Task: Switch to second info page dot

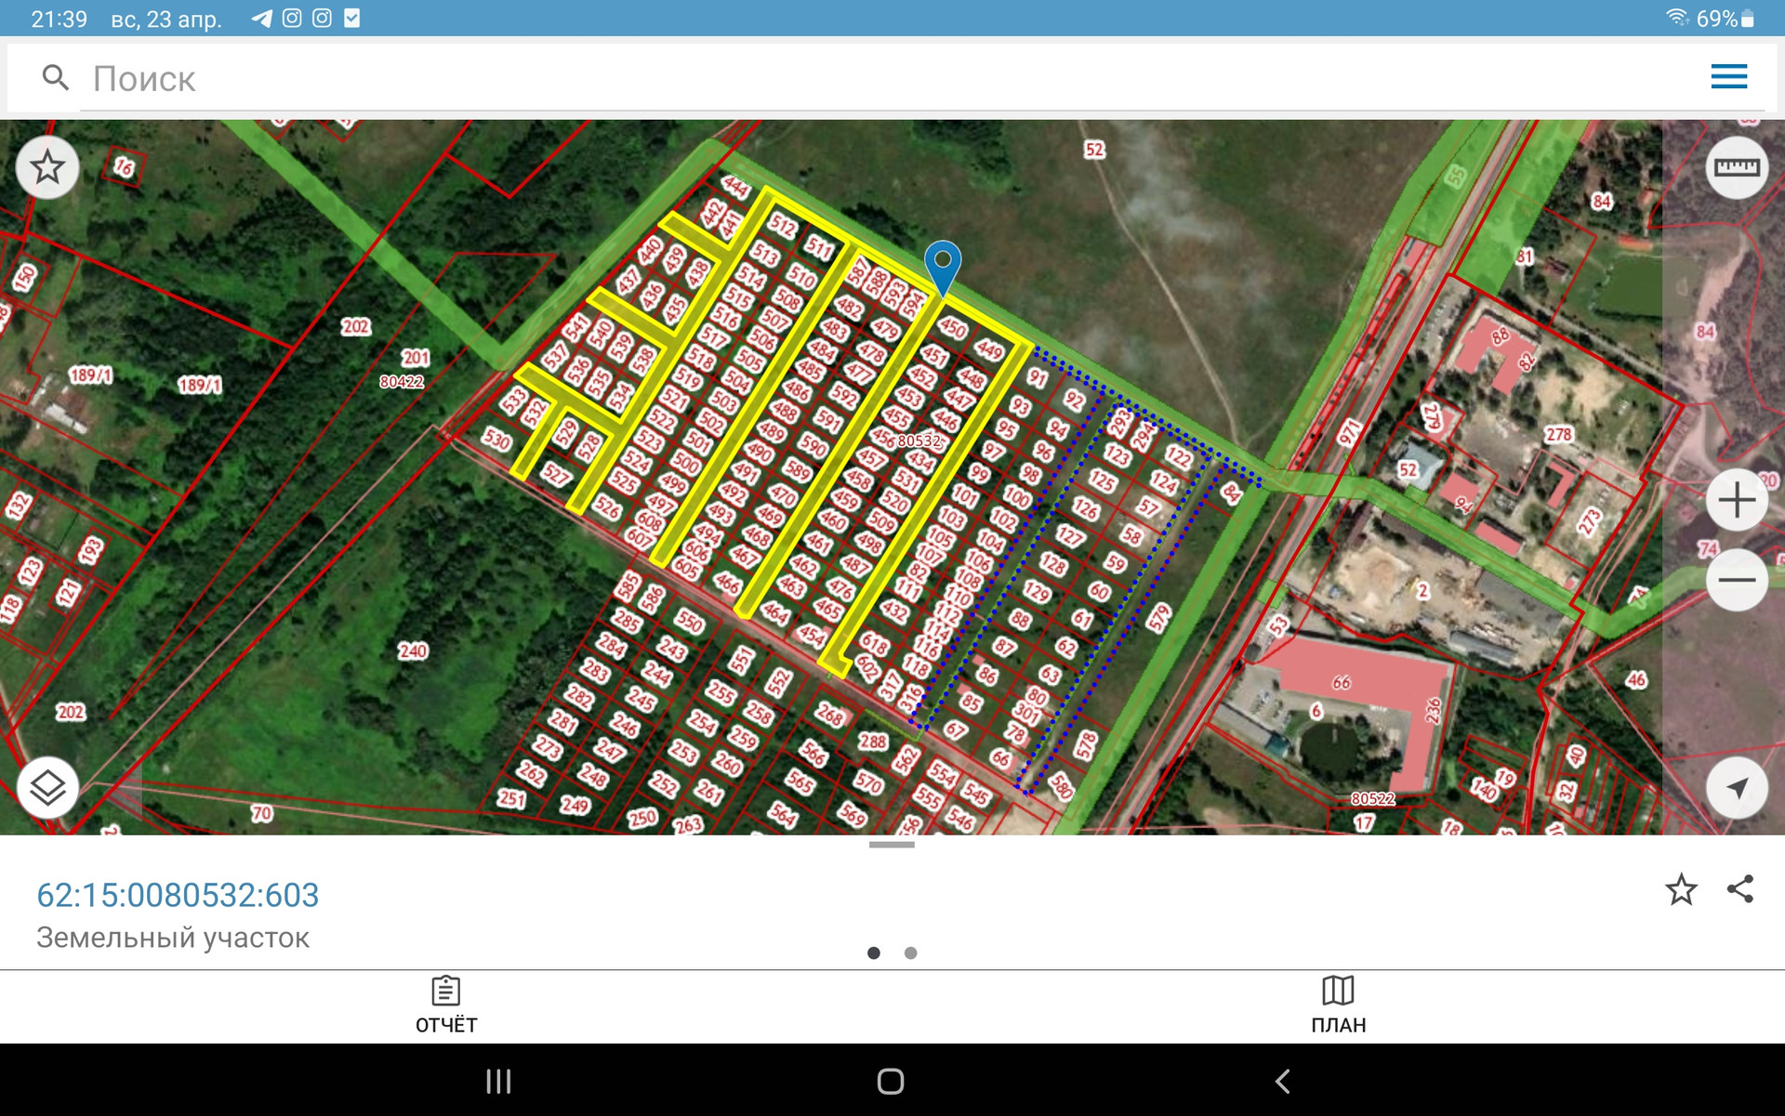Action: (x=910, y=952)
